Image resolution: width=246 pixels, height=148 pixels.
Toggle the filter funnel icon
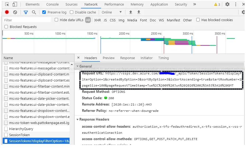26,12
